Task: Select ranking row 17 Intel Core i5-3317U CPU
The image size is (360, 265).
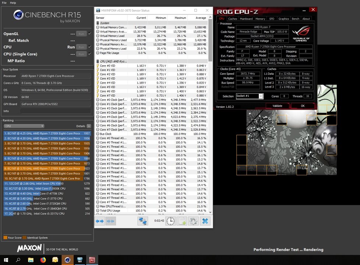Action: [x=47, y=213]
